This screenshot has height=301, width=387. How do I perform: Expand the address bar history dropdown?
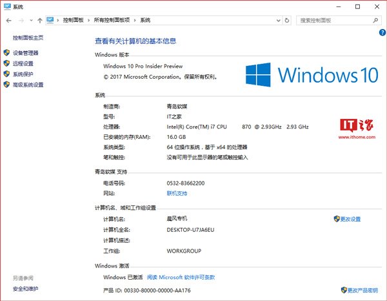277,21
